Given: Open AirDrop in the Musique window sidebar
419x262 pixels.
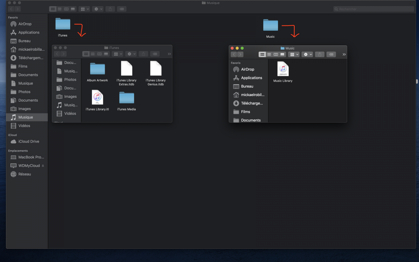Looking at the screenshot, I should (x=25, y=24).
